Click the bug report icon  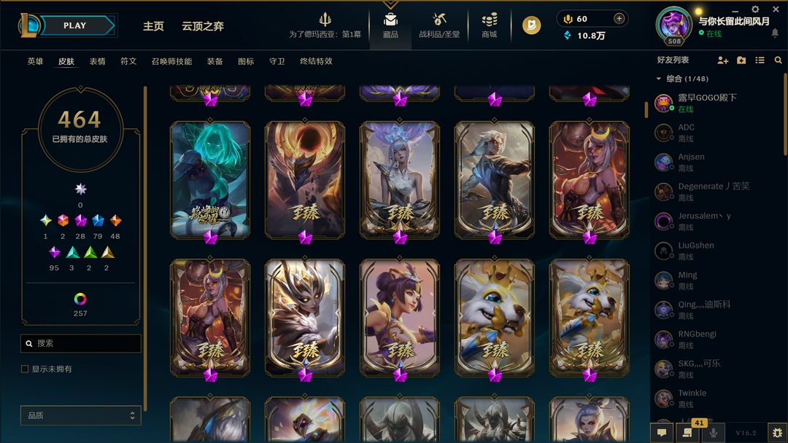click(x=778, y=433)
